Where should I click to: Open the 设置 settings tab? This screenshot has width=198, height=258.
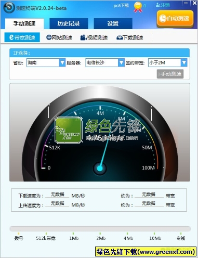(113, 23)
